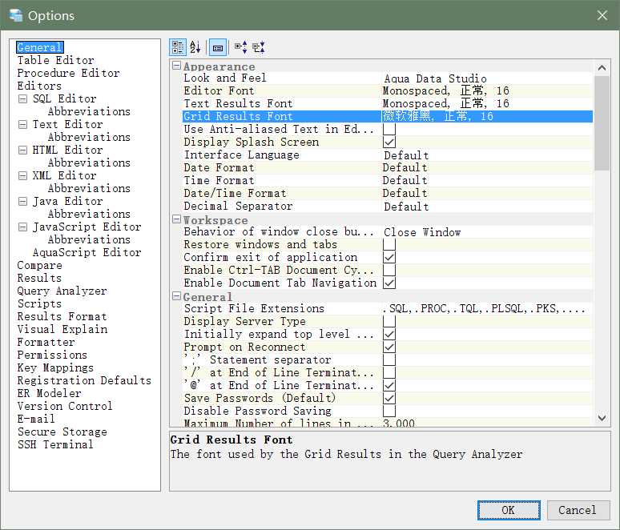This screenshot has width=620, height=530.
Task: Collapse the Java Editor tree node
Action: pos(23,202)
